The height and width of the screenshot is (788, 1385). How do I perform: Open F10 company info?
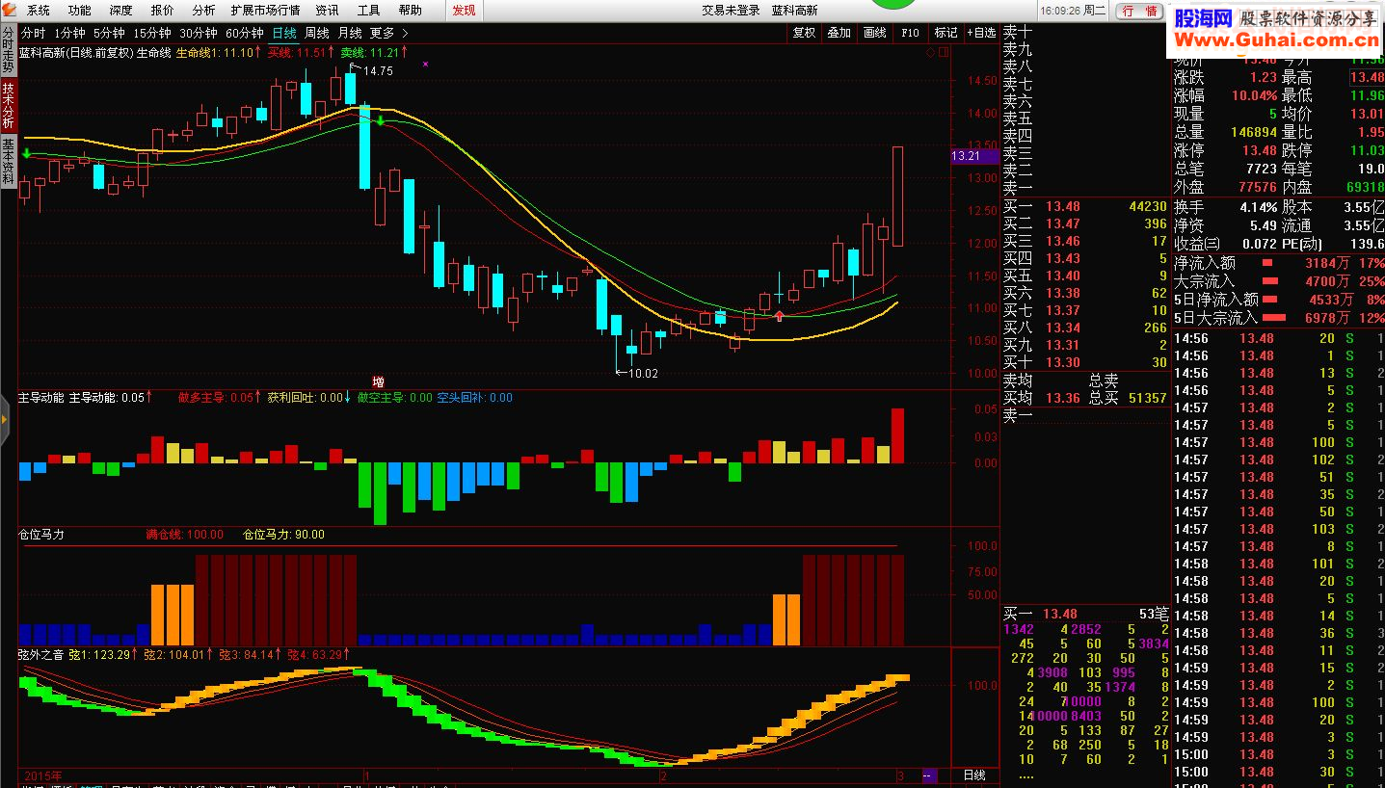(x=911, y=33)
